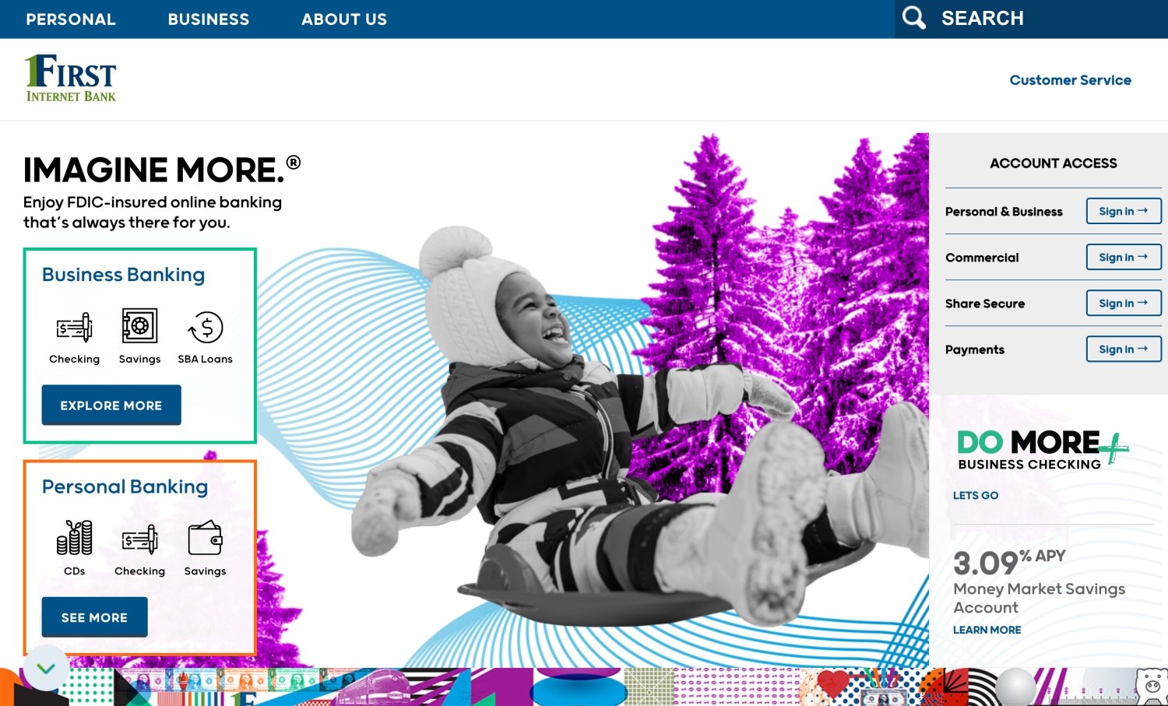Sign in to Personal & Business account

click(1124, 211)
